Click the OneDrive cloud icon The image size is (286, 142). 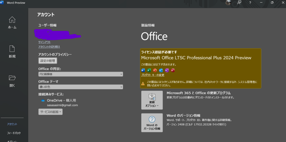point(43,100)
